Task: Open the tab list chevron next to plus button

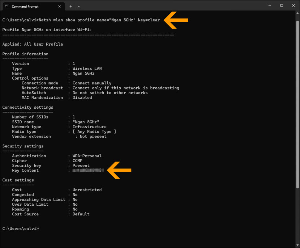Action: 78,6
